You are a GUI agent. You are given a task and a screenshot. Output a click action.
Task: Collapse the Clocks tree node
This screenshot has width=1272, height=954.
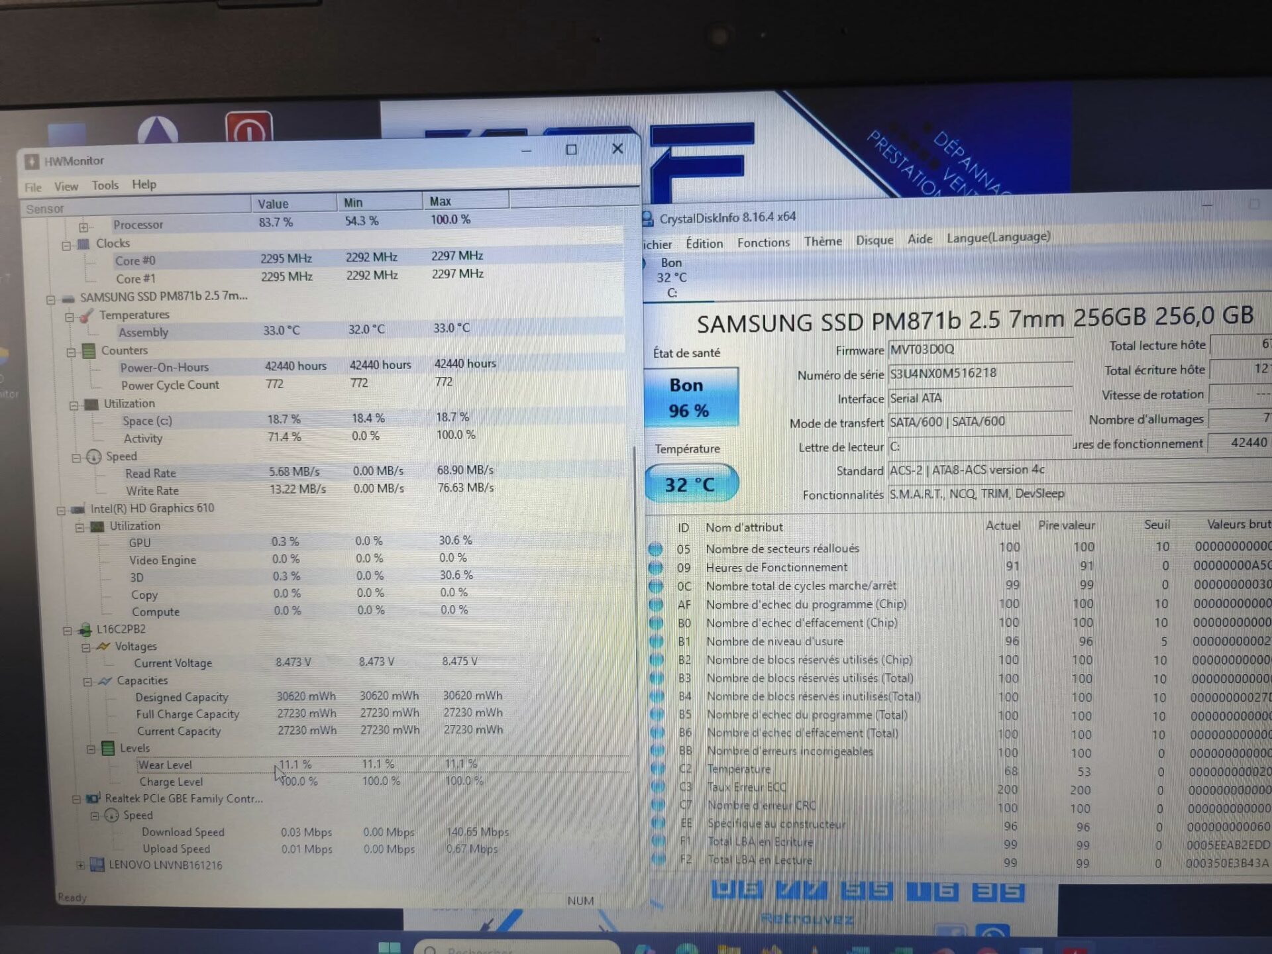tap(66, 246)
